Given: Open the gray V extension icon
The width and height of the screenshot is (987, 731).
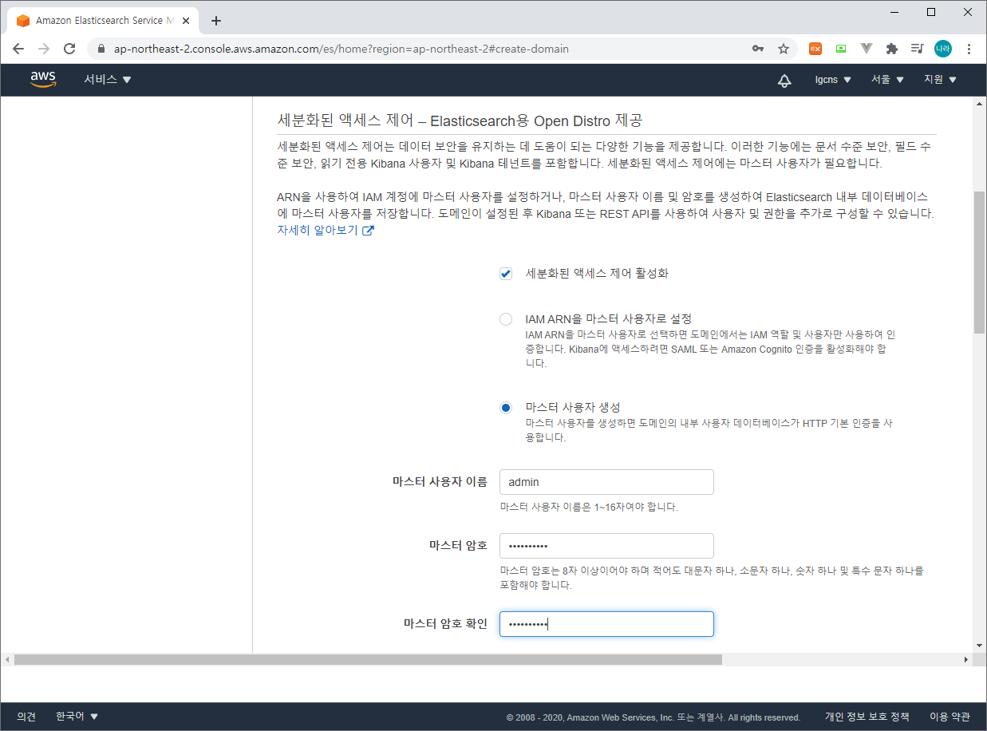Looking at the screenshot, I should tap(867, 49).
